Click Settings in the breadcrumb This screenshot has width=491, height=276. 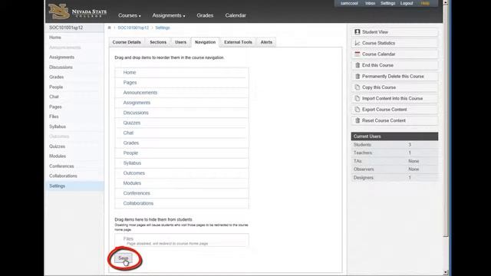(x=162, y=28)
